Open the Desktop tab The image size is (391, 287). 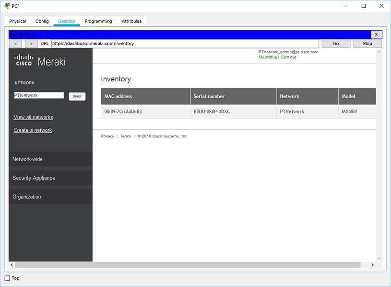[67, 21]
